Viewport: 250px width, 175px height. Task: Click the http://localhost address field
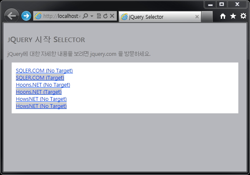(62, 16)
